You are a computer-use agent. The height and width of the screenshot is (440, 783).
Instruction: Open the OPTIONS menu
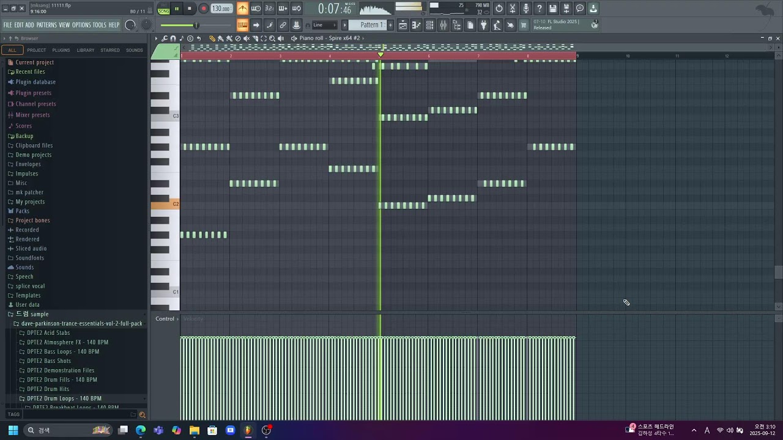[81, 25]
